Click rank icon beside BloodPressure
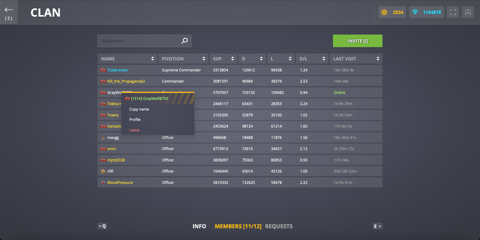Image resolution: width=480 pixels, height=240 pixels. coord(103,183)
